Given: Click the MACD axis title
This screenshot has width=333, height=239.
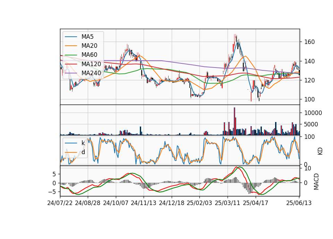Looking at the screenshot, I should tap(316, 182).
